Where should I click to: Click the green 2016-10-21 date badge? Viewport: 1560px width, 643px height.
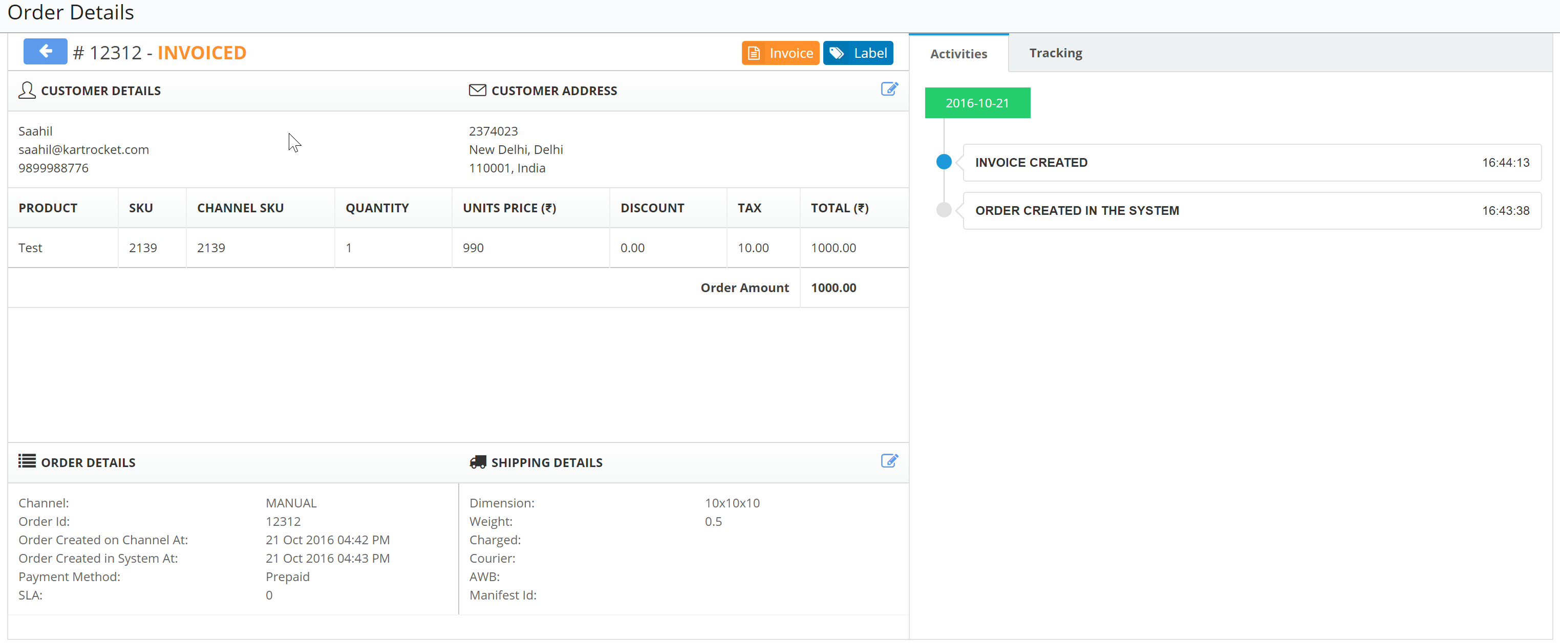(x=977, y=103)
